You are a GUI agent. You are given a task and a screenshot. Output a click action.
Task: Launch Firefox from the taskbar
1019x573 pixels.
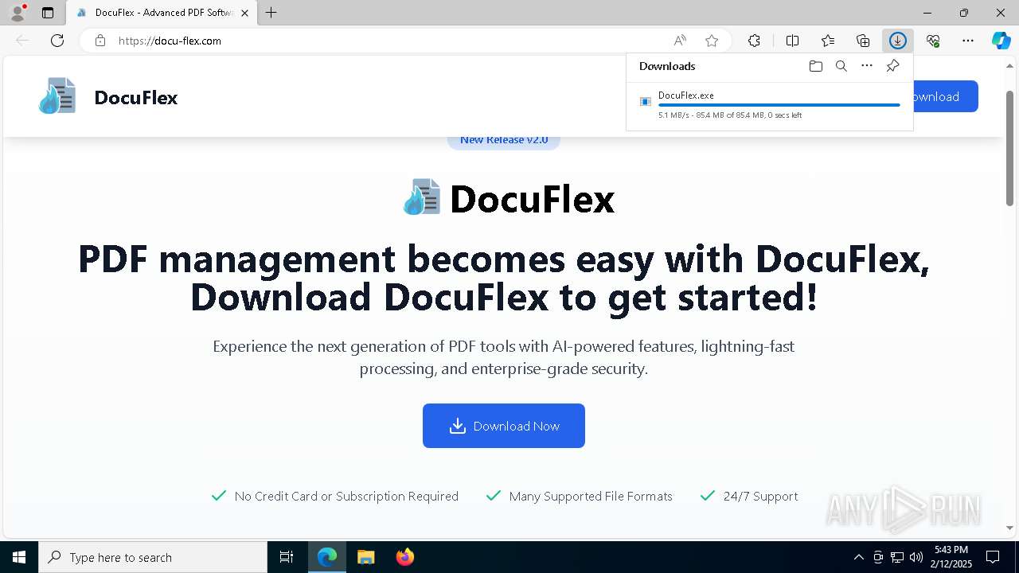coord(404,557)
